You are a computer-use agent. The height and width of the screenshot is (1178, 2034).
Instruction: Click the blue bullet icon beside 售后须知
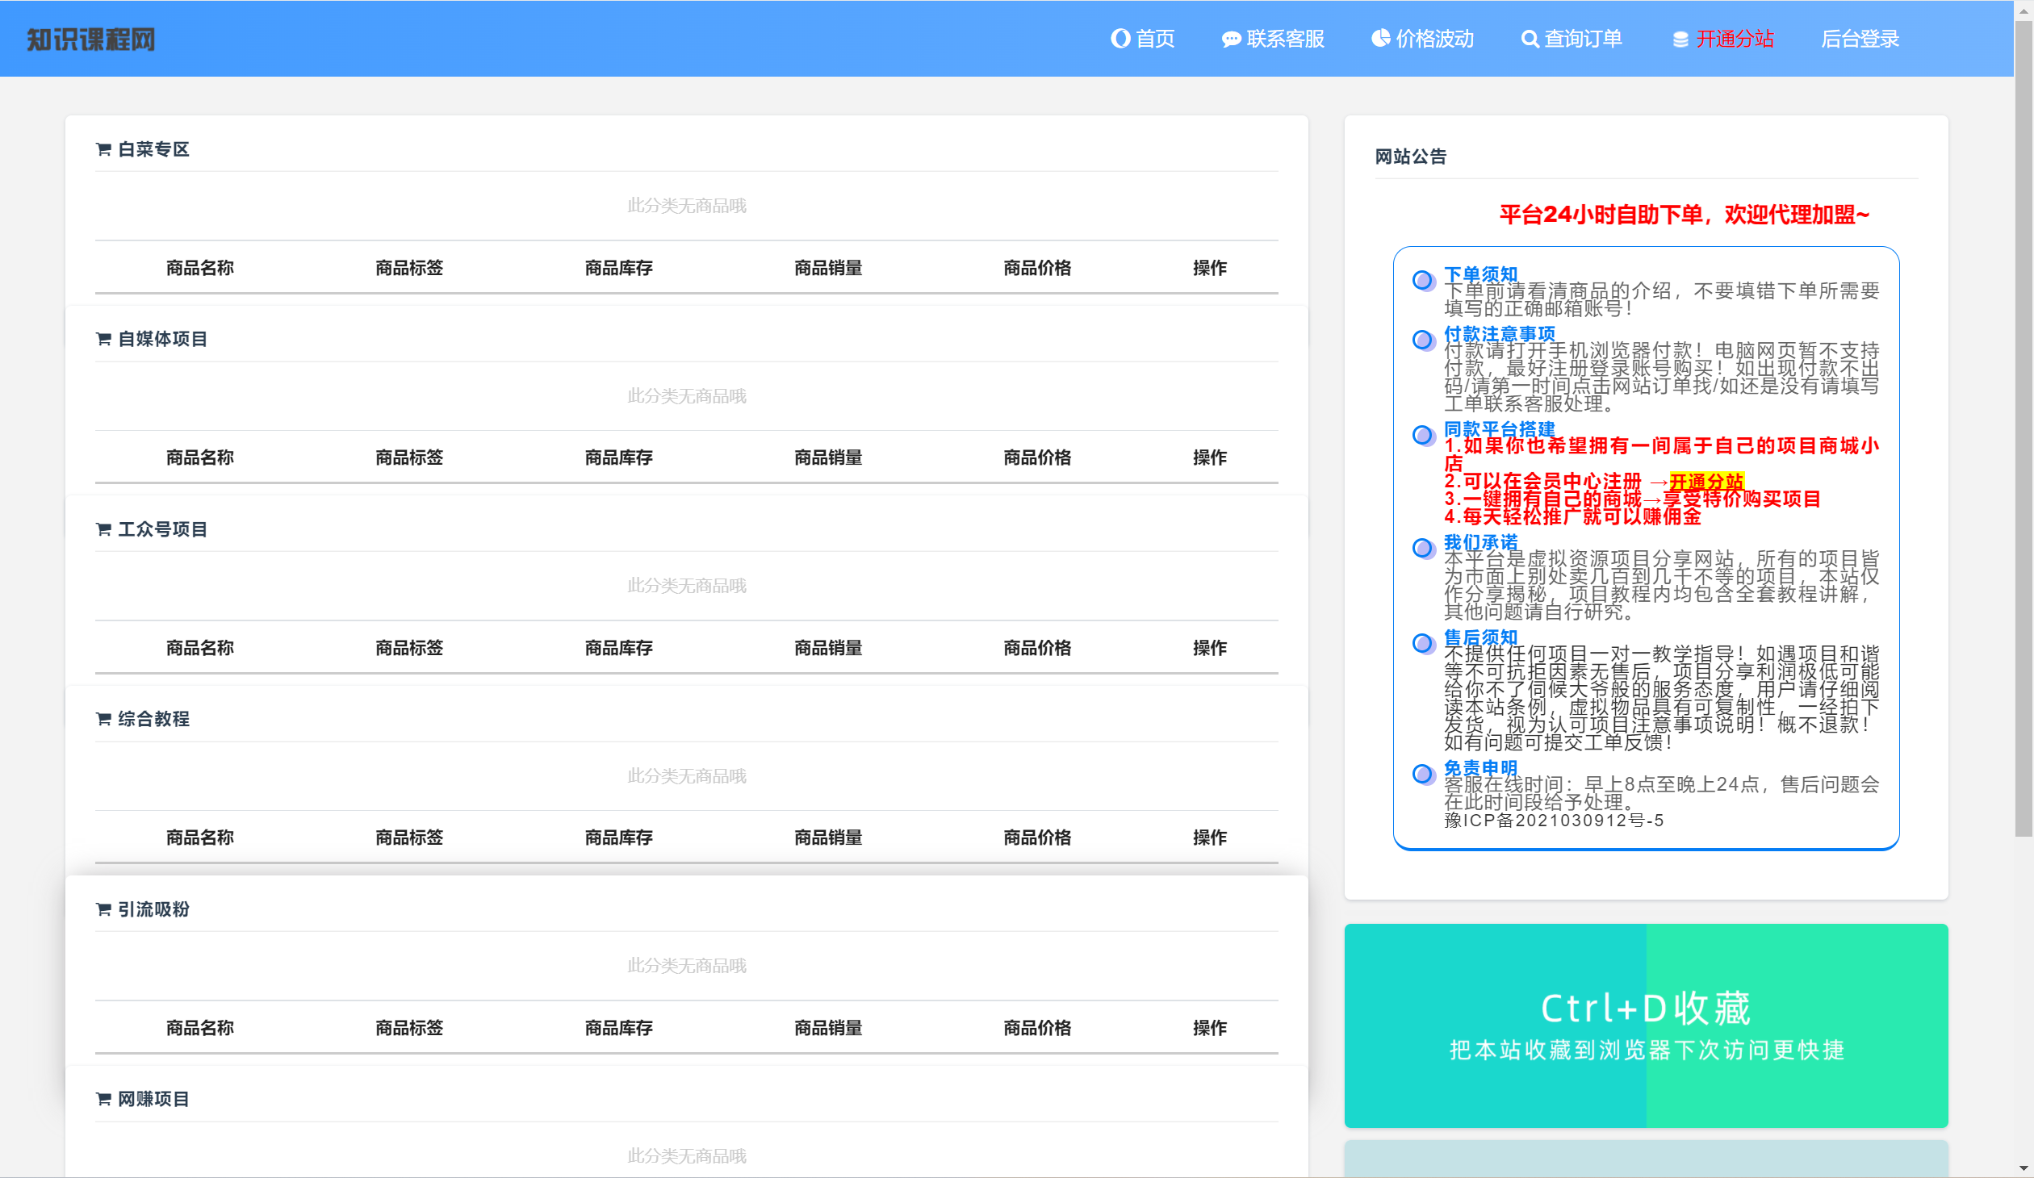pyautogui.click(x=1423, y=643)
